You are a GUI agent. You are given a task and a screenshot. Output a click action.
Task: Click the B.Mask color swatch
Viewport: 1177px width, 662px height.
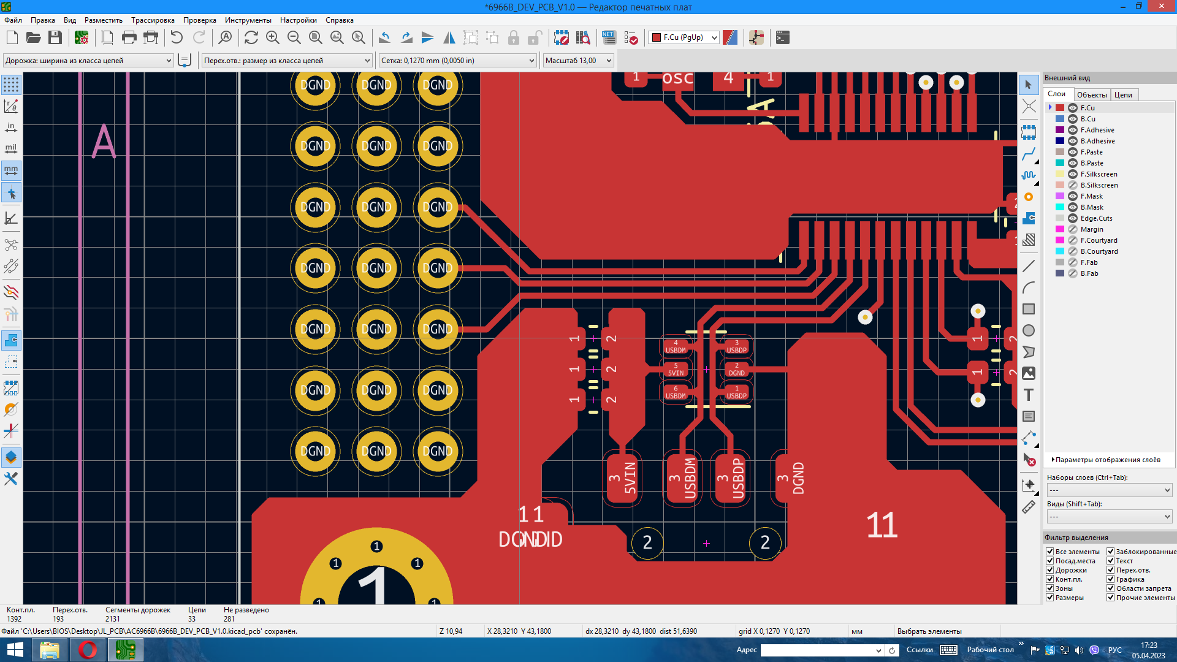[x=1060, y=207]
